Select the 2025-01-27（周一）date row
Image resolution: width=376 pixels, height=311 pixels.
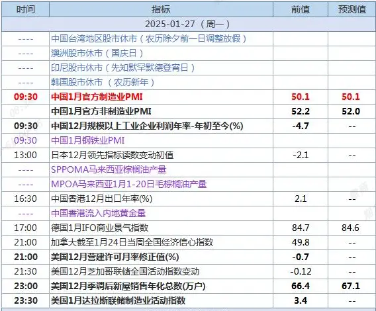pos(188,24)
